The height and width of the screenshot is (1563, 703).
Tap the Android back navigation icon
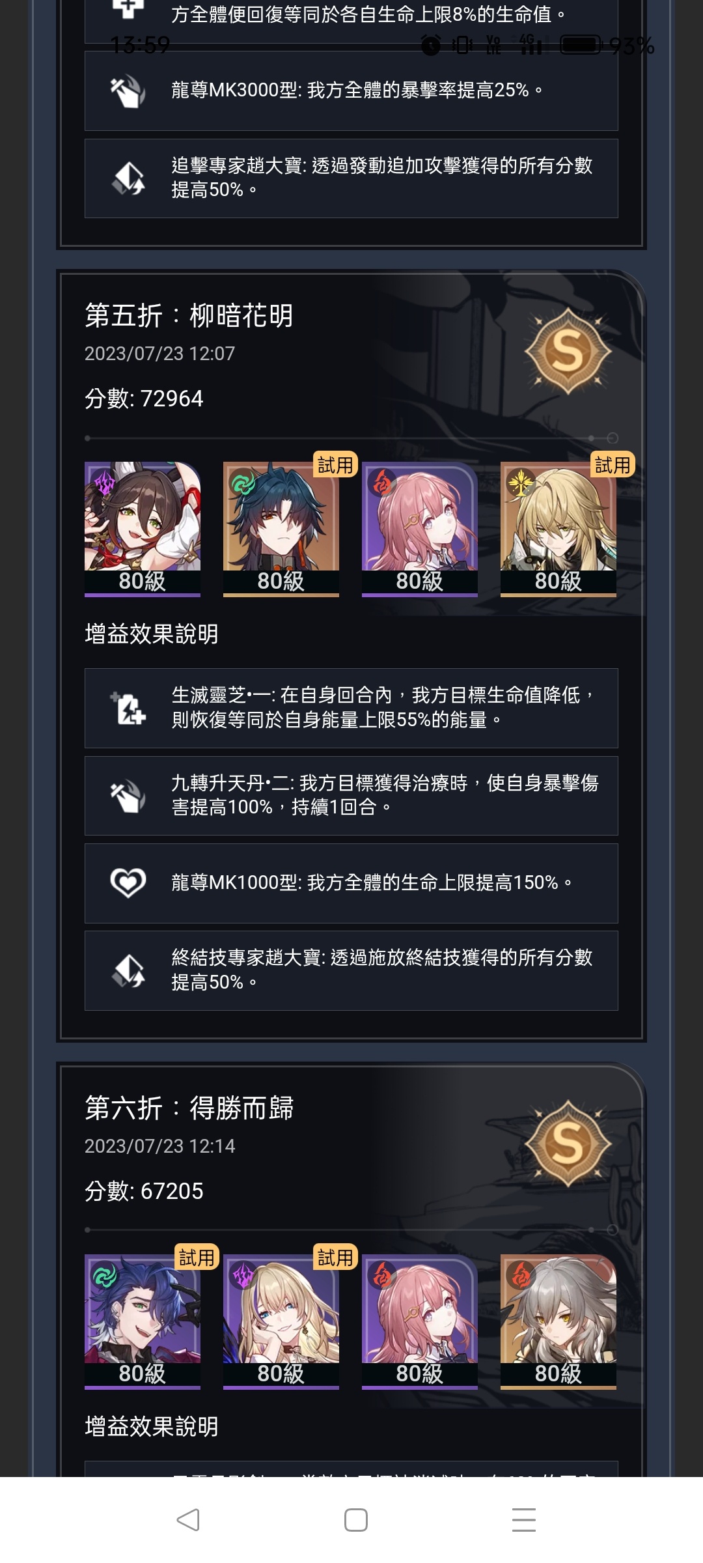188,1520
